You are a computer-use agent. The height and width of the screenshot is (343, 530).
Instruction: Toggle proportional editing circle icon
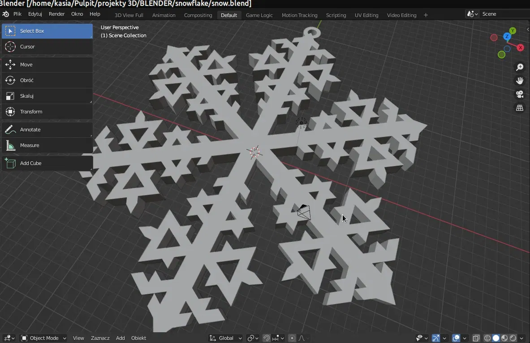click(292, 338)
